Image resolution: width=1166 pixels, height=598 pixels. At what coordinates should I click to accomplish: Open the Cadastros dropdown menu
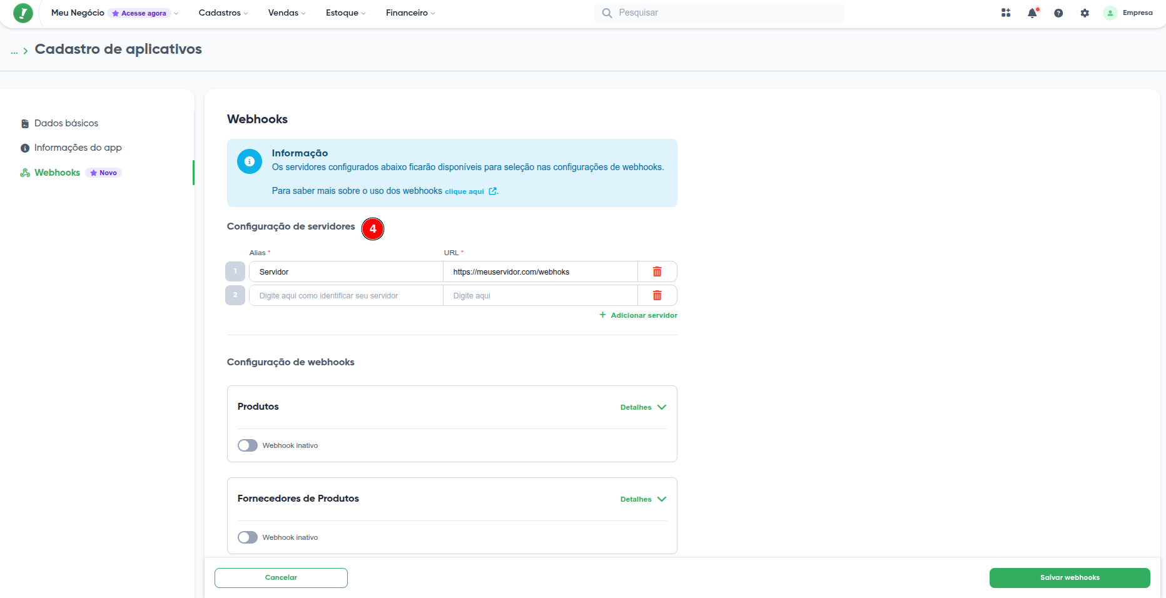pyautogui.click(x=223, y=13)
